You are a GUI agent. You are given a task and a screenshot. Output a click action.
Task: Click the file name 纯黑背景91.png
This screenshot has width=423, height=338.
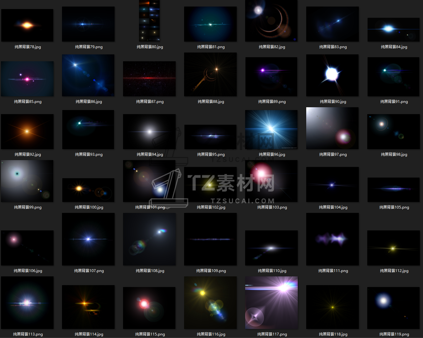click(x=394, y=102)
